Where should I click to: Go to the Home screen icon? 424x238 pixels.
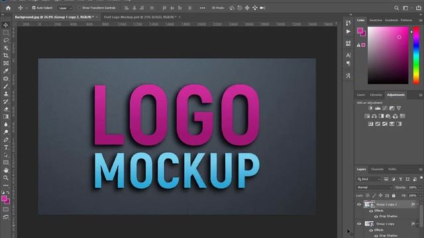point(8,8)
